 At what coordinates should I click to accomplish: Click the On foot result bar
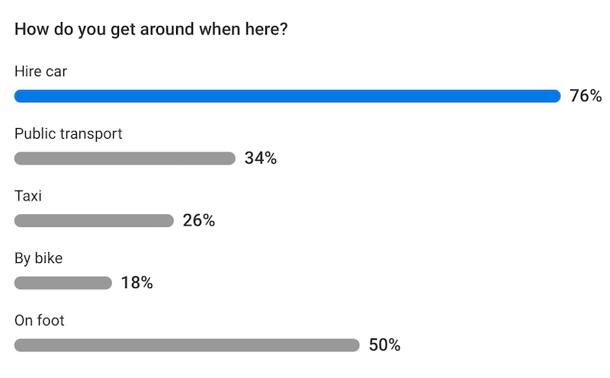[187, 345]
